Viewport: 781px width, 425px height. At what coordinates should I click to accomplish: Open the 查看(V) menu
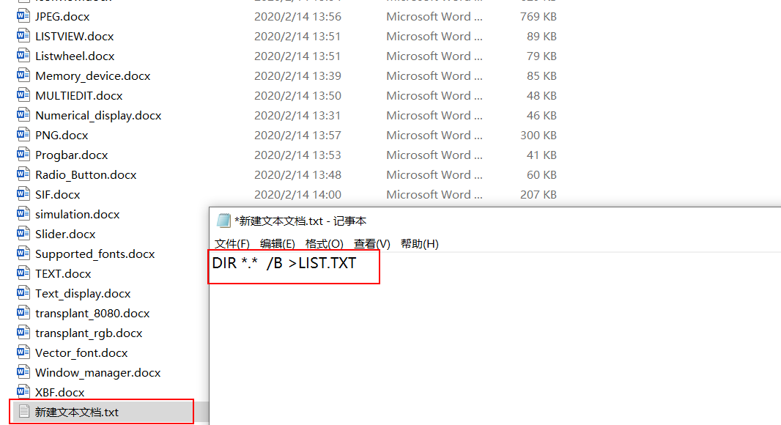click(x=372, y=244)
